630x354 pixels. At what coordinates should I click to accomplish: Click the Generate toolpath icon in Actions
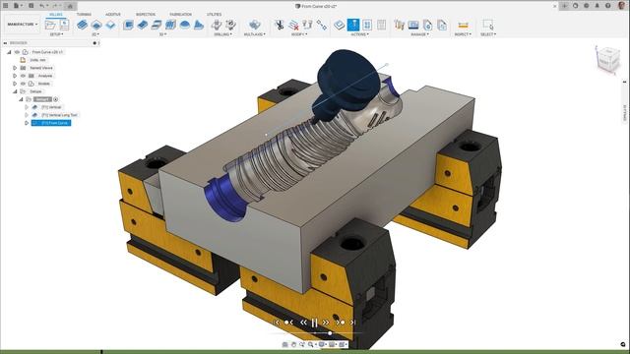[x=339, y=25]
